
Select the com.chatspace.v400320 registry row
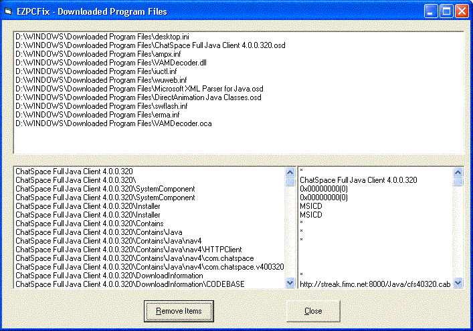pos(150,267)
